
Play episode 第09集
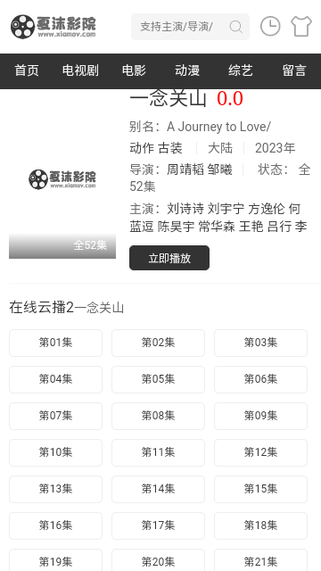click(x=260, y=416)
